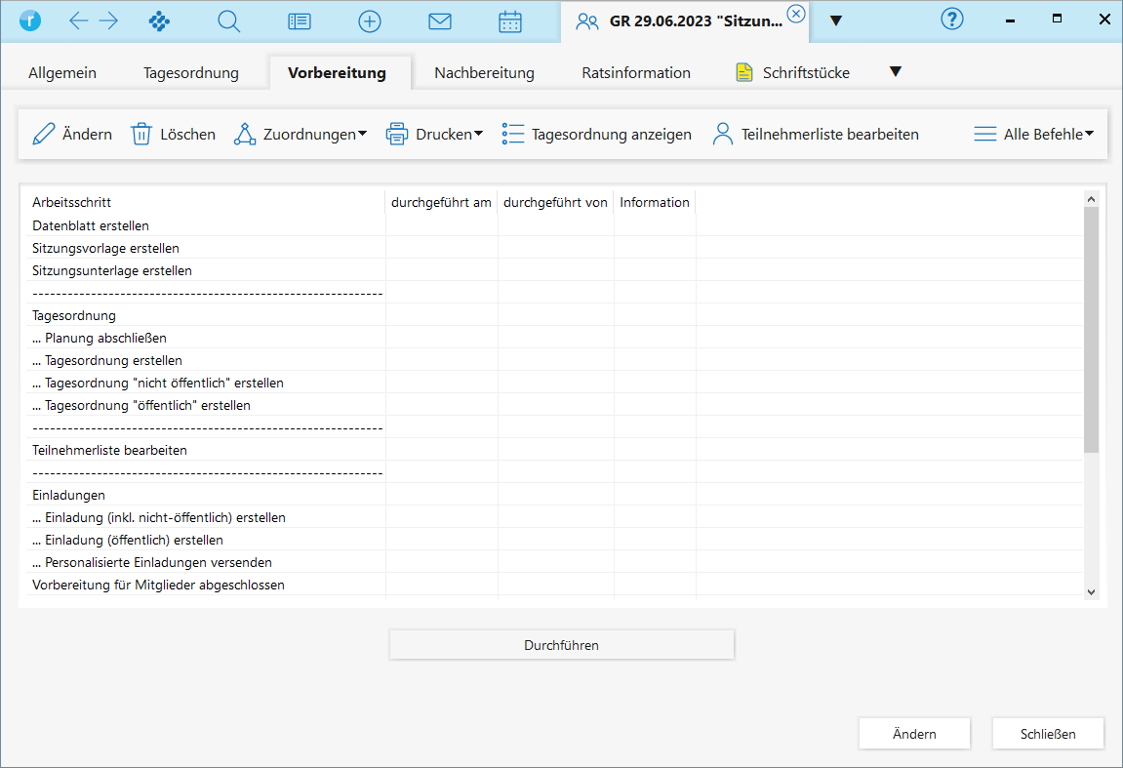Viewport: 1123px width, 768px height.
Task: Click the pencil Ändern toolbar icon
Action: point(44,135)
